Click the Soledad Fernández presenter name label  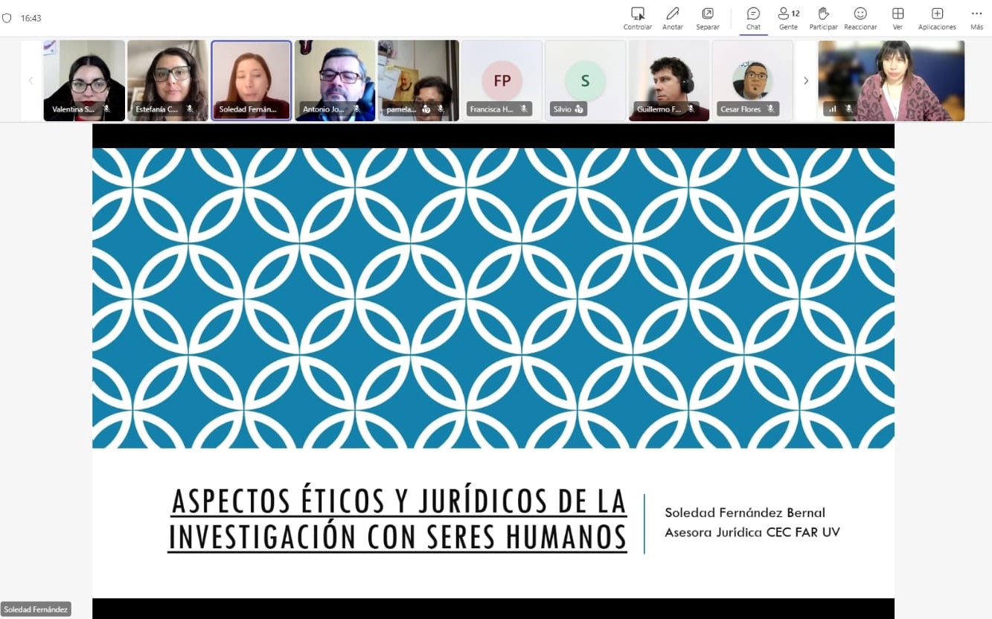tap(36, 609)
